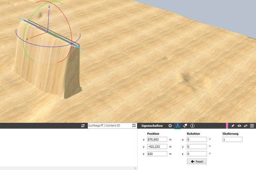256x170 pixels.
Task: Select the transform axes tab icon
Action: 177,126
